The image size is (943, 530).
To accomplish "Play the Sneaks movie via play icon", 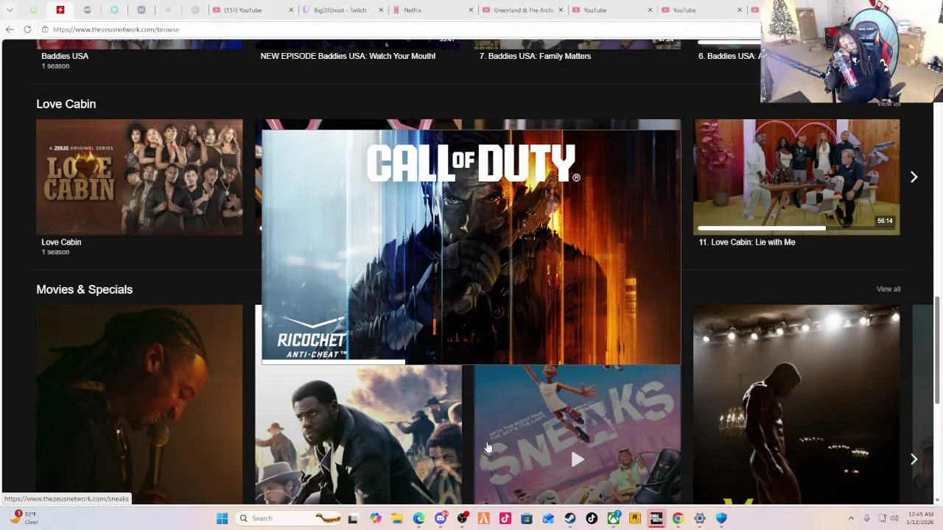I will pos(578,460).
